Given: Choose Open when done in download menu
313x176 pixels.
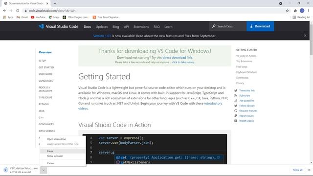Looking at the screenshot, I should coord(63,139).
